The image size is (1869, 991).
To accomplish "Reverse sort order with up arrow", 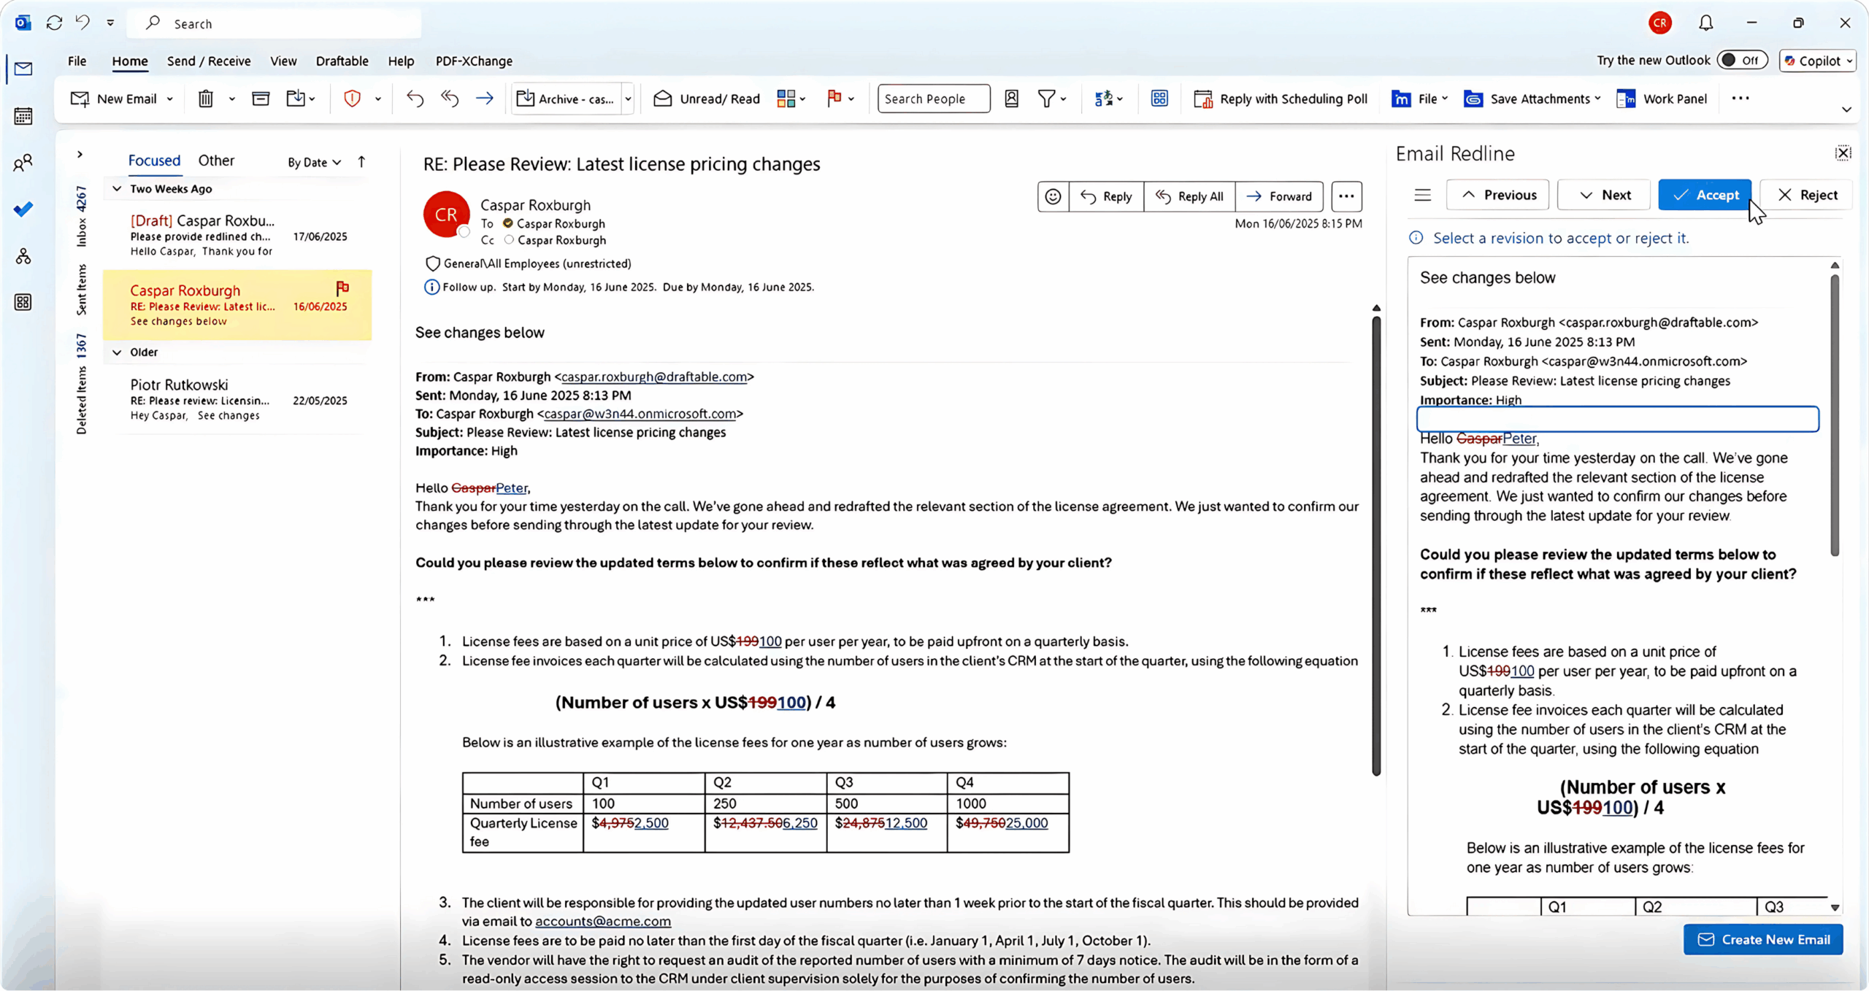I will coord(361,162).
